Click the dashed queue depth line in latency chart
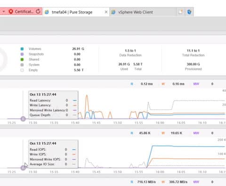The height and width of the screenshot is (186, 226). point(199,100)
